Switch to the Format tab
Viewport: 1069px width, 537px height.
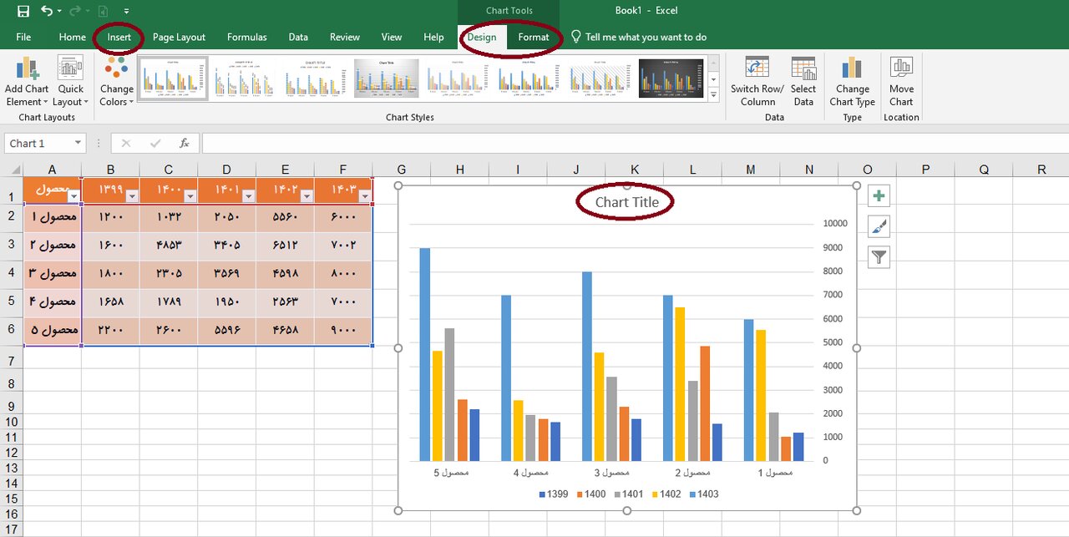[x=533, y=37]
